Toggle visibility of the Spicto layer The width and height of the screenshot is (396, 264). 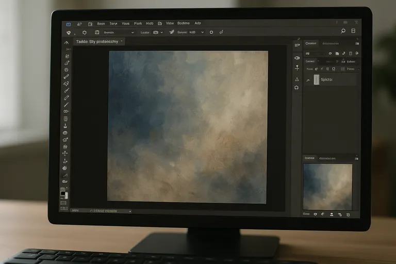coord(308,80)
